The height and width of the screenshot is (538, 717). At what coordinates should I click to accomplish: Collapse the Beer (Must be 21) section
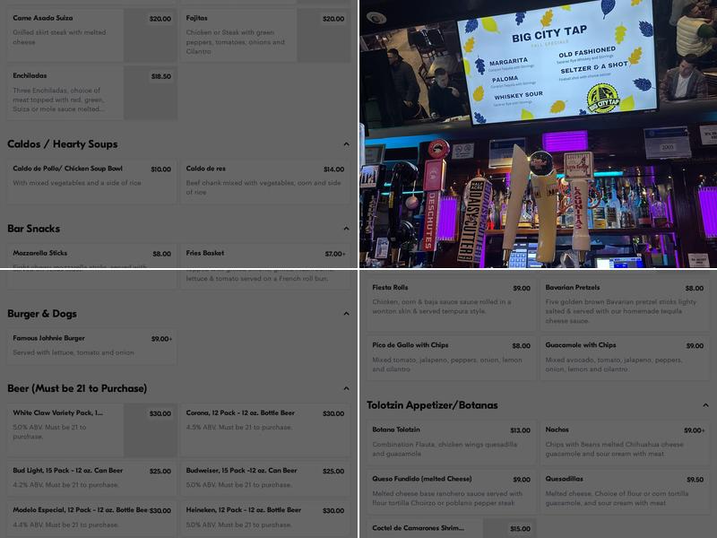click(x=346, y=388)
